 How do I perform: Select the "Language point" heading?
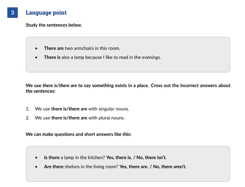point(46,13)
